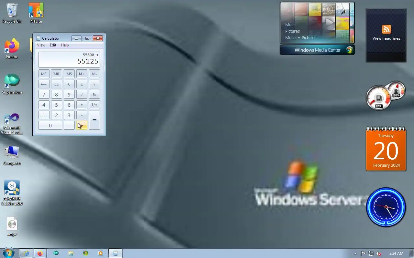Click the percent button in Calculator

94,94
